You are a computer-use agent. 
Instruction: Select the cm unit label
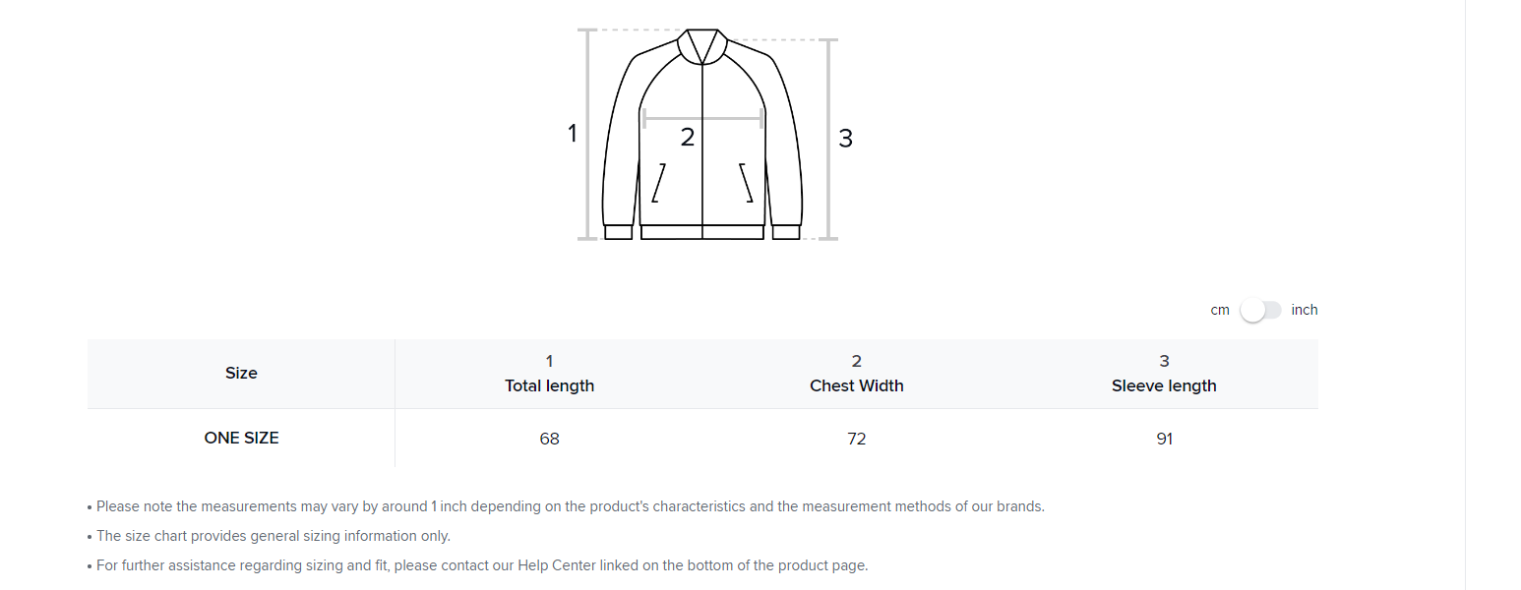click(1220, 310)
